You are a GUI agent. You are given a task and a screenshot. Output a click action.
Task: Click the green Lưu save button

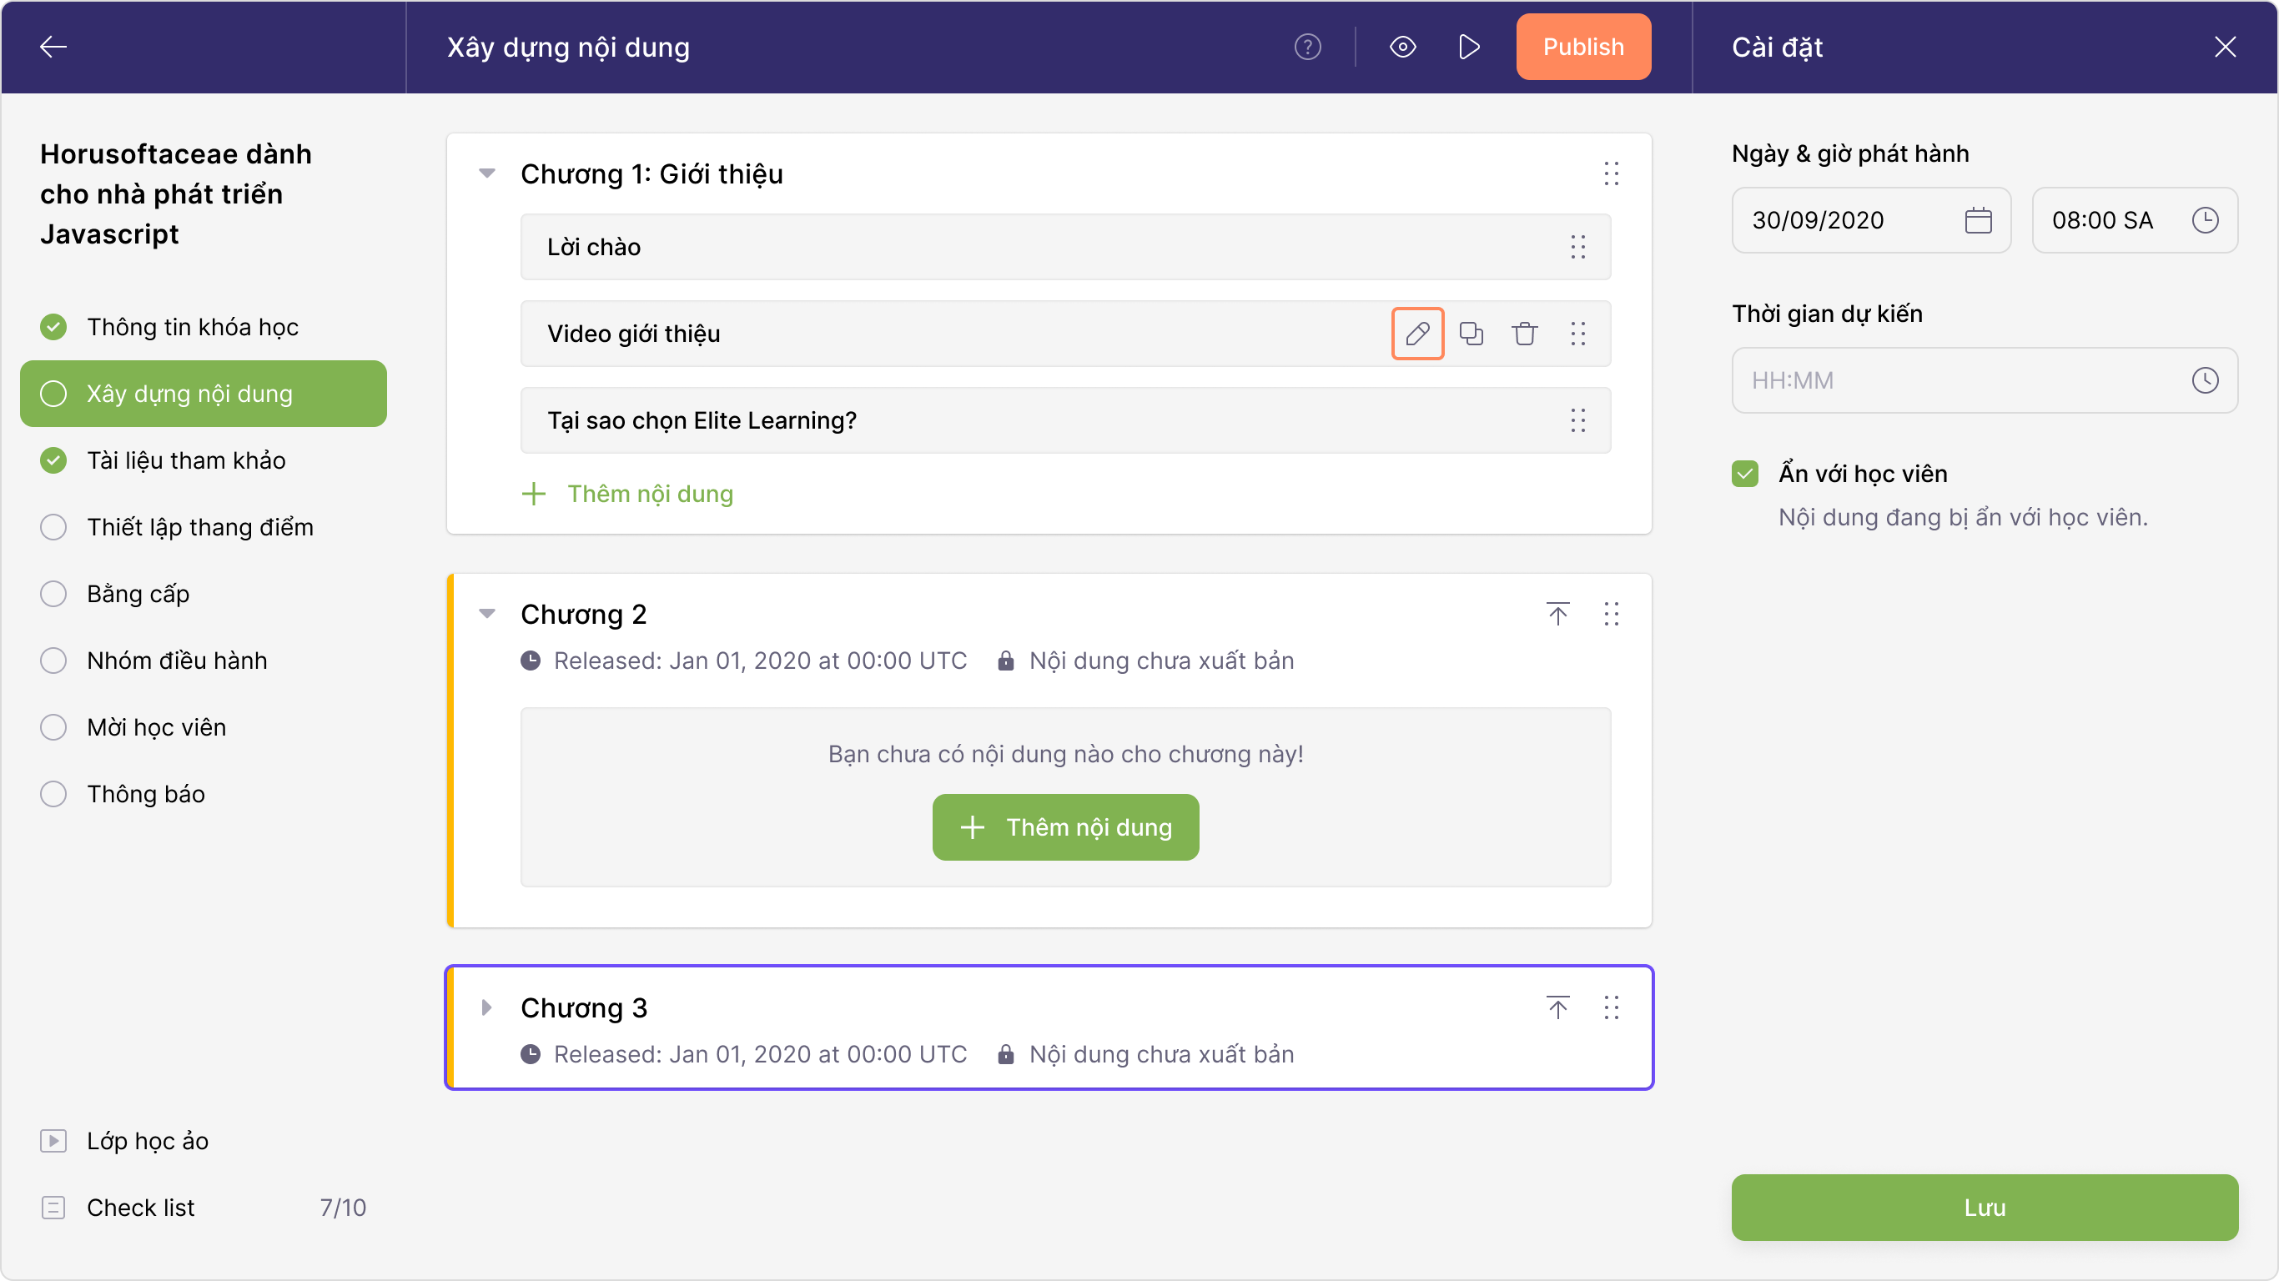[1985, 1208]
